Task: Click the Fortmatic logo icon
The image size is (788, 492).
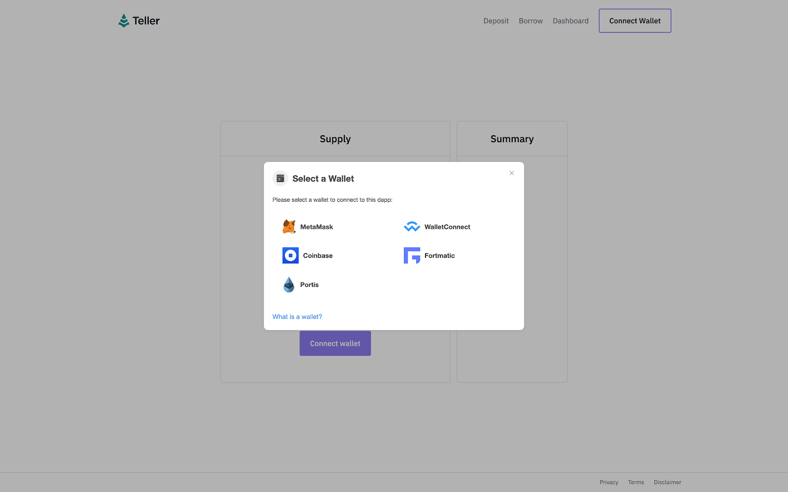Action: 412,255
